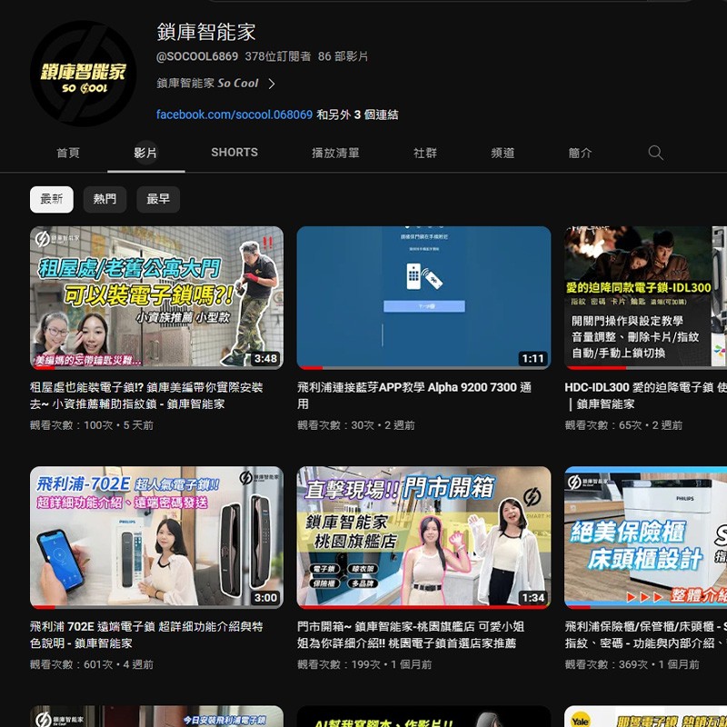Open video title 飛利浦 702E 遠端電子鎖
Image resolution: width=727 pixels, height=727 pixels.
tap(146, 634)
